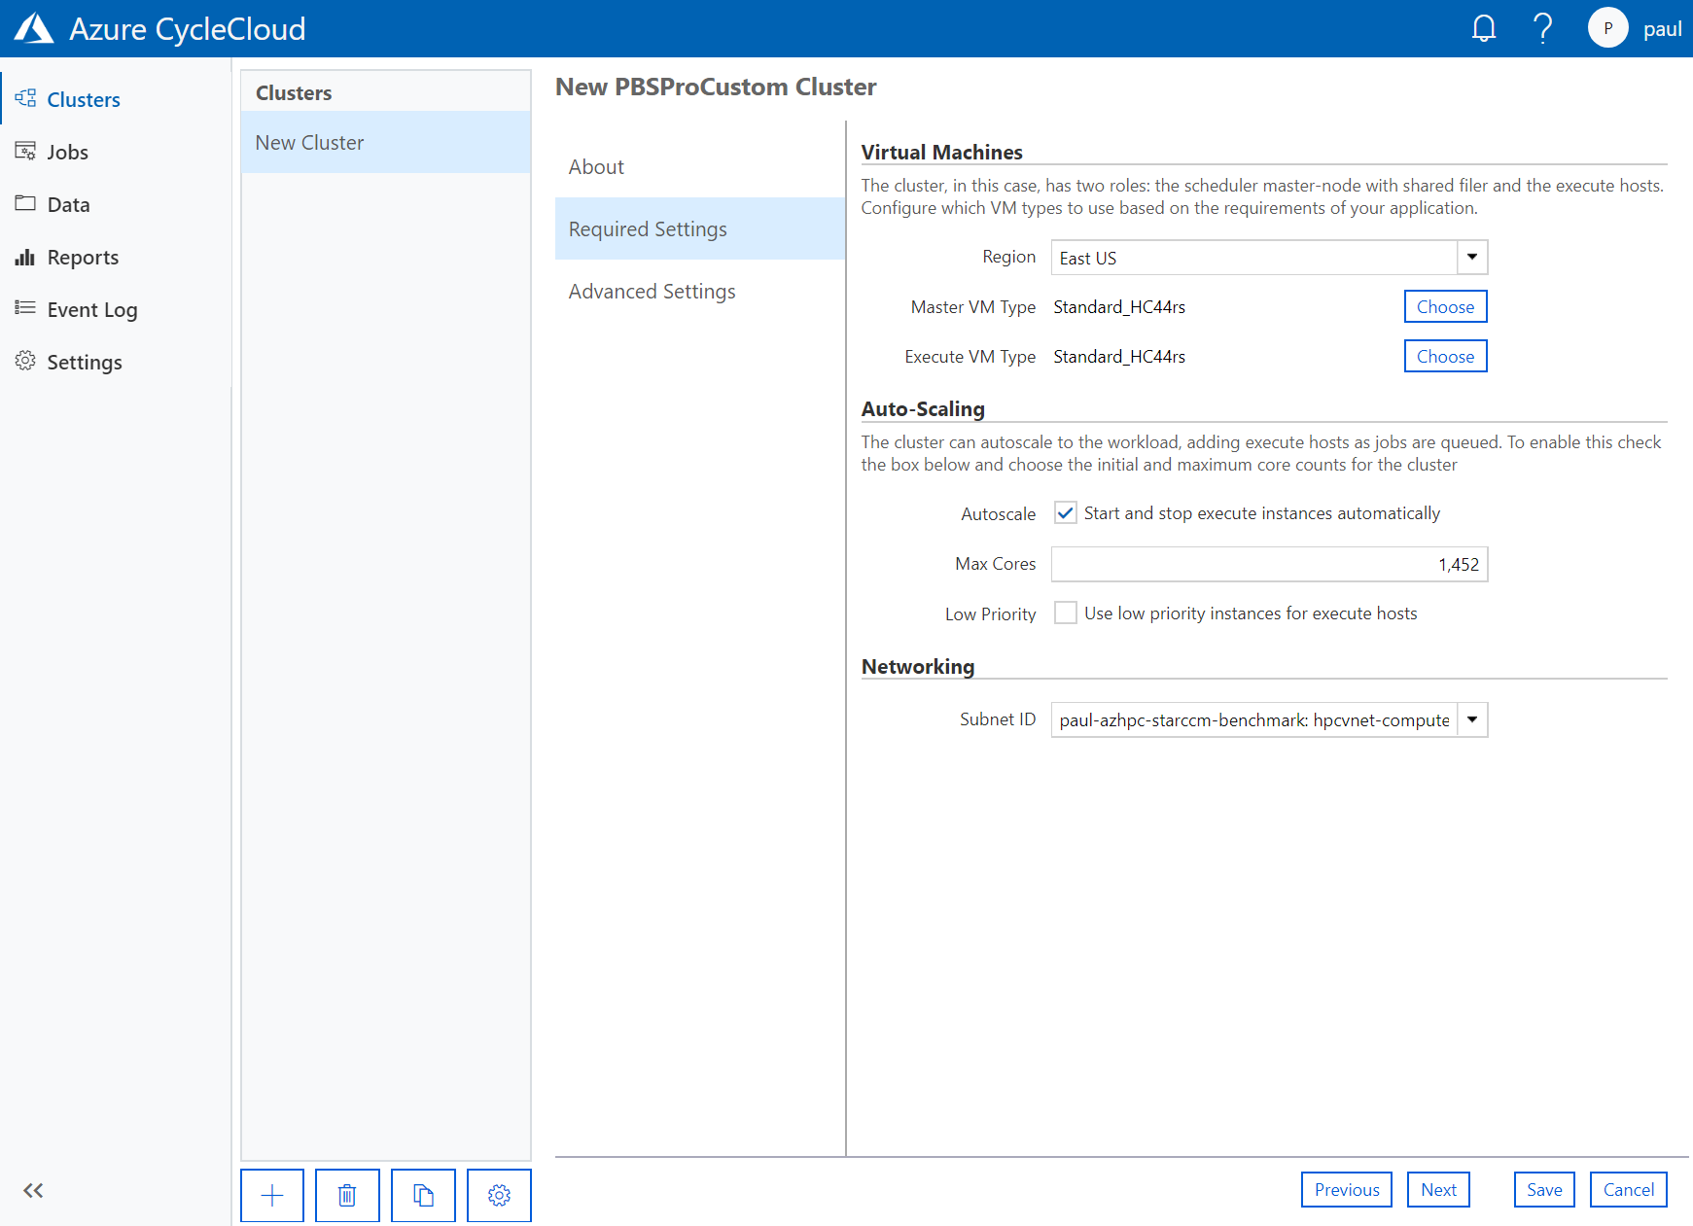
Task: Go to the About tab
Action: click(700, 166)
